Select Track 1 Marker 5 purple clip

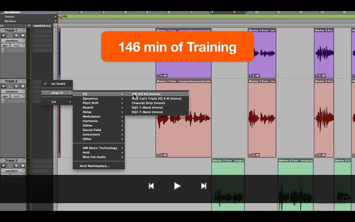[x=324, y=53]
